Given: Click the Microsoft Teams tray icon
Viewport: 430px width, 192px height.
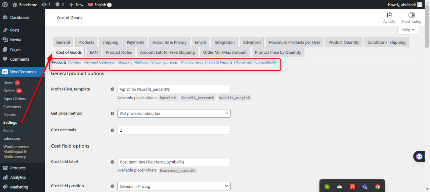Looking at the screenshot, I should (365, 187).
